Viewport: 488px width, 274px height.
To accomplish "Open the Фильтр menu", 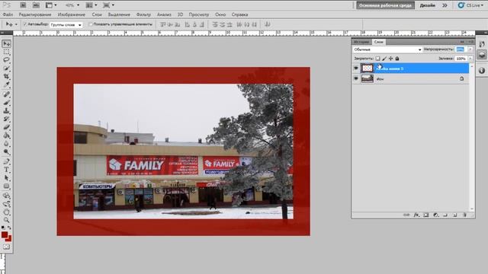I will coord(143,14).
